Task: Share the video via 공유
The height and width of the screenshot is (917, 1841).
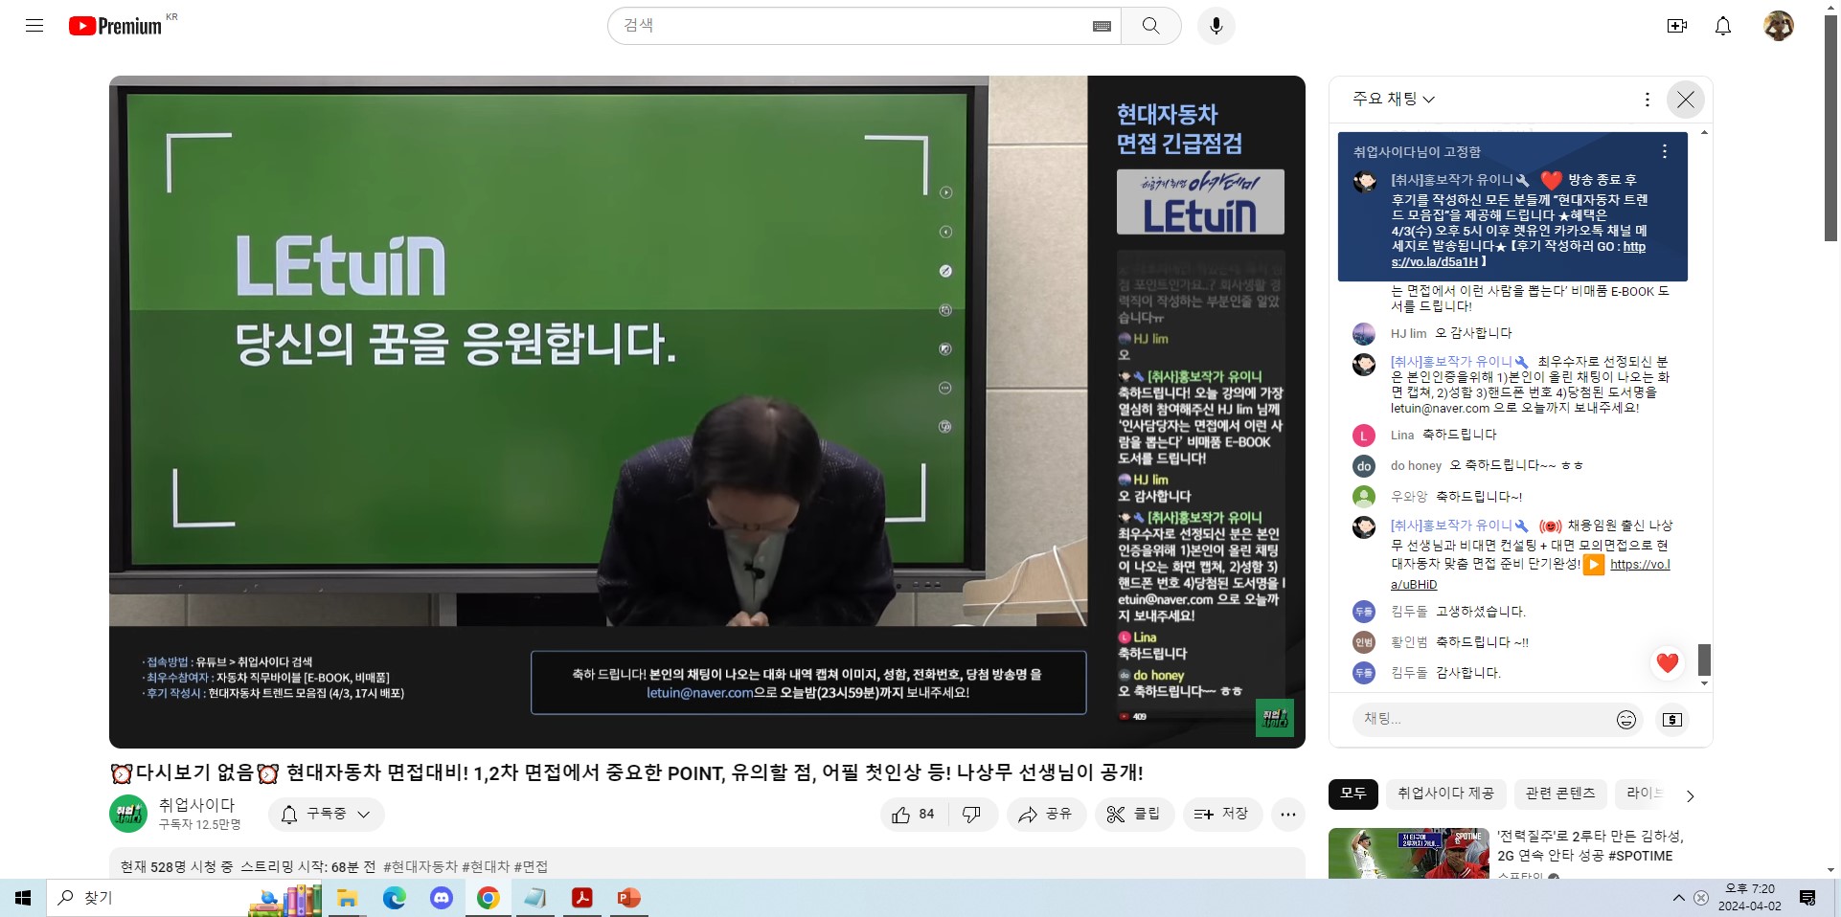Action: [x=1045, y=814]
